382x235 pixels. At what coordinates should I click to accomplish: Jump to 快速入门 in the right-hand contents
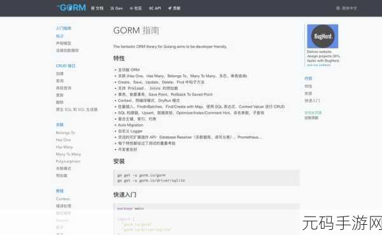[313, 101]
